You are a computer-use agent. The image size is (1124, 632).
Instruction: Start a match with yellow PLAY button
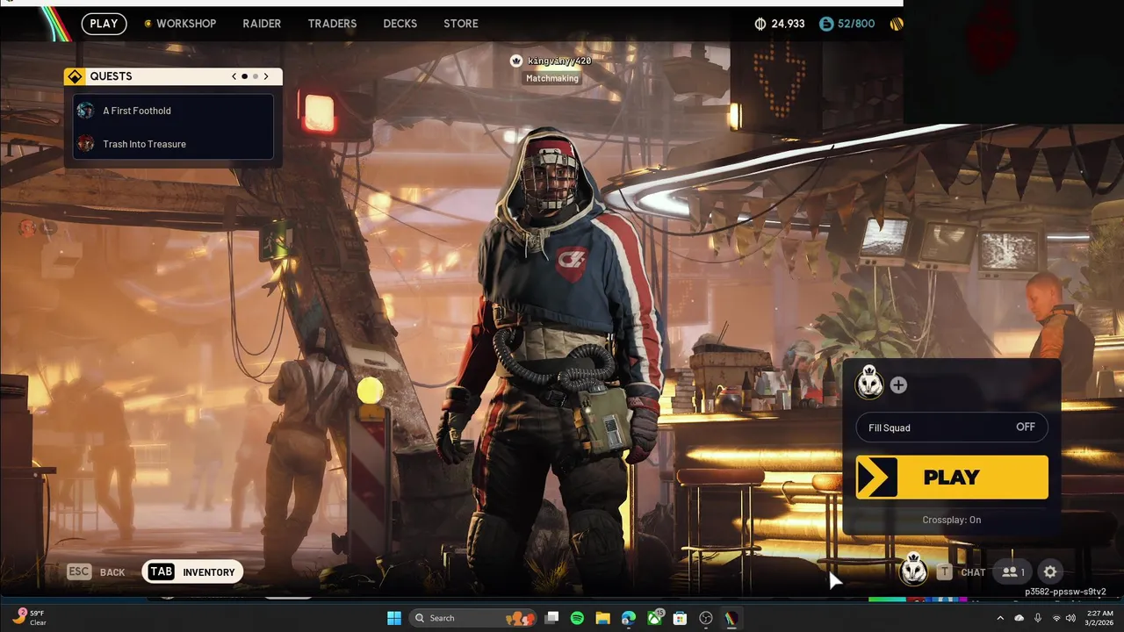click(952, 477)
